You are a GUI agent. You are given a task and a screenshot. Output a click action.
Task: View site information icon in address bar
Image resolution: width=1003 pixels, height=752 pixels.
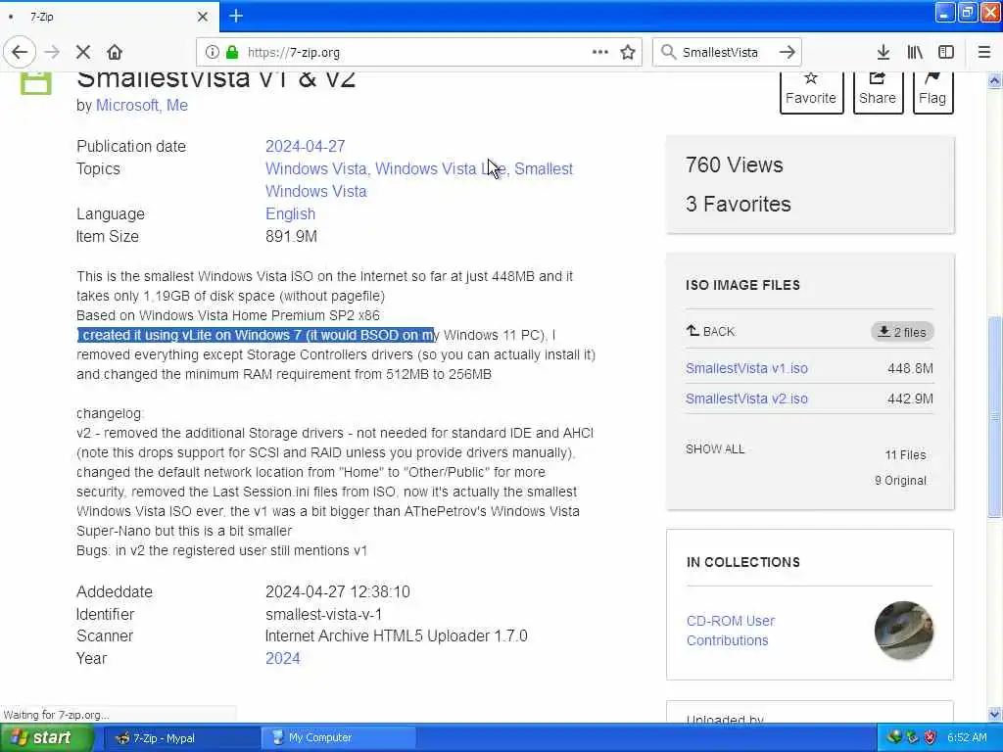[212, 53]
